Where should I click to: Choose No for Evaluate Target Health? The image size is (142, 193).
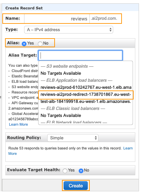[81, 171]
